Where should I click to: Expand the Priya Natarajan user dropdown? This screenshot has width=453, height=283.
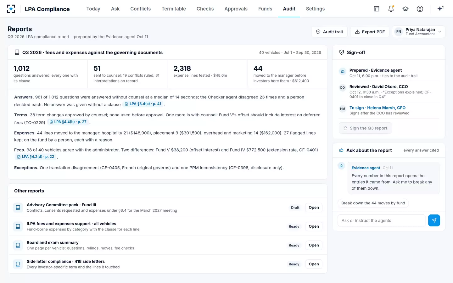point(418,32)
